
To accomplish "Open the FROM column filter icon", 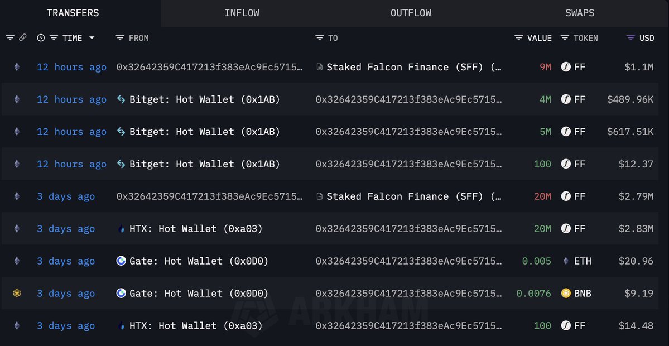I will click(120, 38).
